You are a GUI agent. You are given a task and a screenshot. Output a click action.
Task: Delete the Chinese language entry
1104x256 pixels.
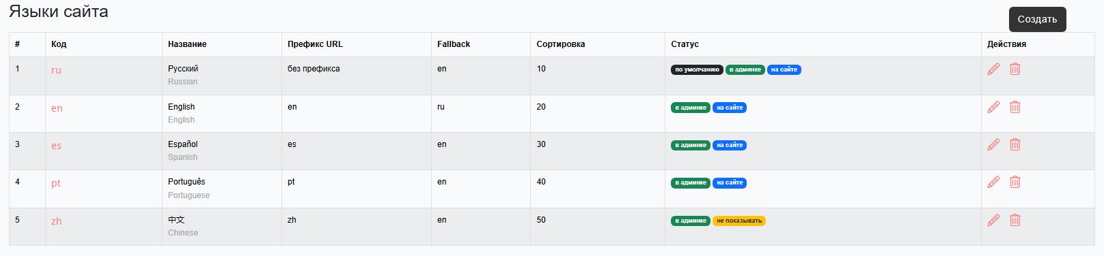[1015, 220]
